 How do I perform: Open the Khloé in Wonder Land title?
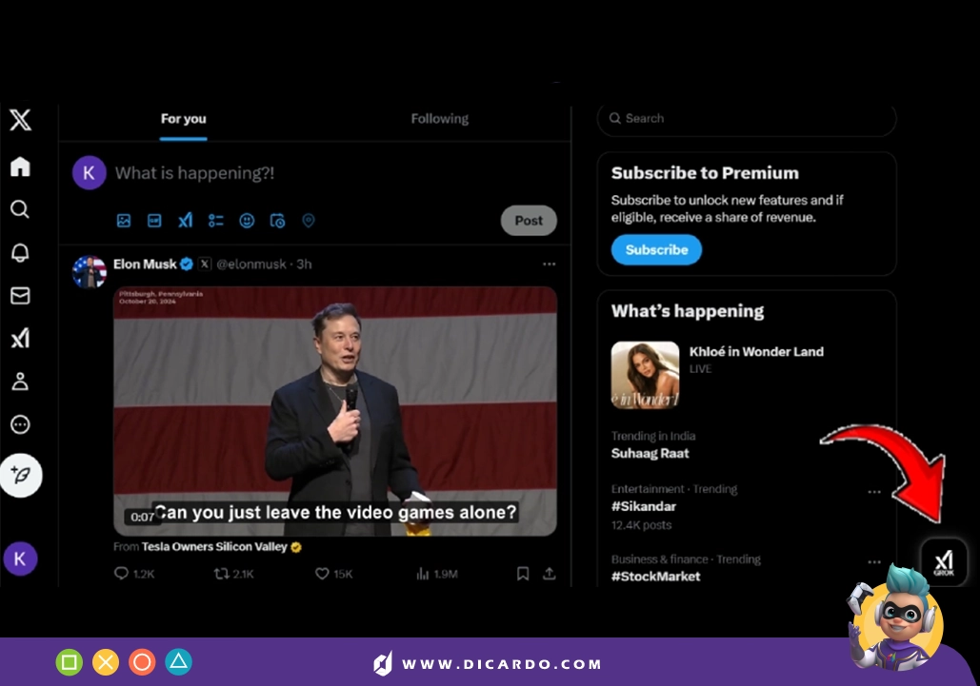pyautogui.click(x=756, y=351)
